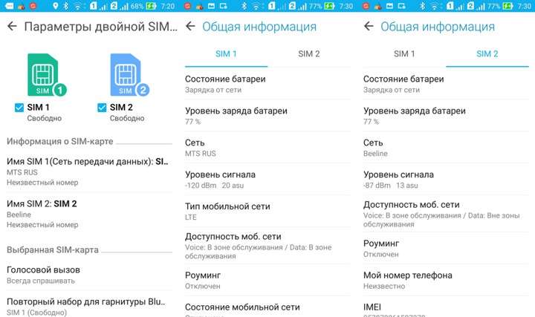Screen dimensions: 535x317
Task: Tap Роуминг row on the SIM 1 screen
Action: (267, 280)
